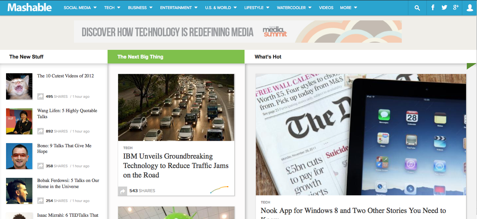Image resolution: width=477 pixels, height=219 pixels.
Task: Expand the Tech dropdown menu
Action: coord(112,8)
